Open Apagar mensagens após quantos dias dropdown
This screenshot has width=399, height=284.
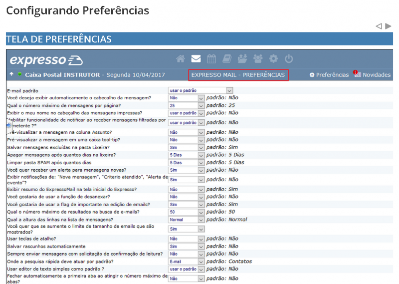tap(186, 155)
